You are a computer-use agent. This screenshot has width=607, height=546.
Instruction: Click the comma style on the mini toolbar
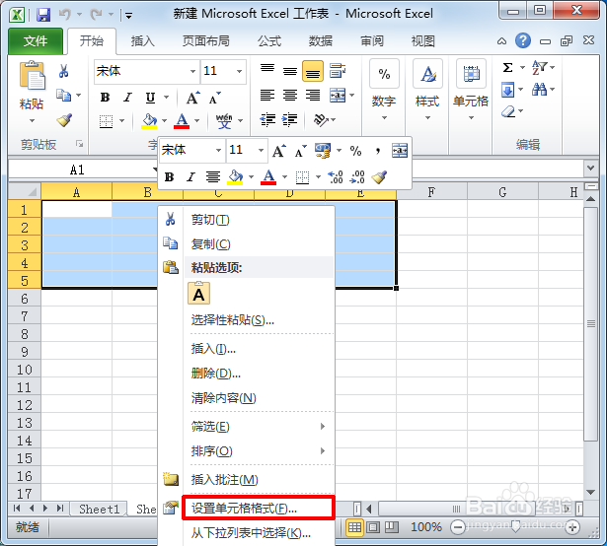[377, 151]
